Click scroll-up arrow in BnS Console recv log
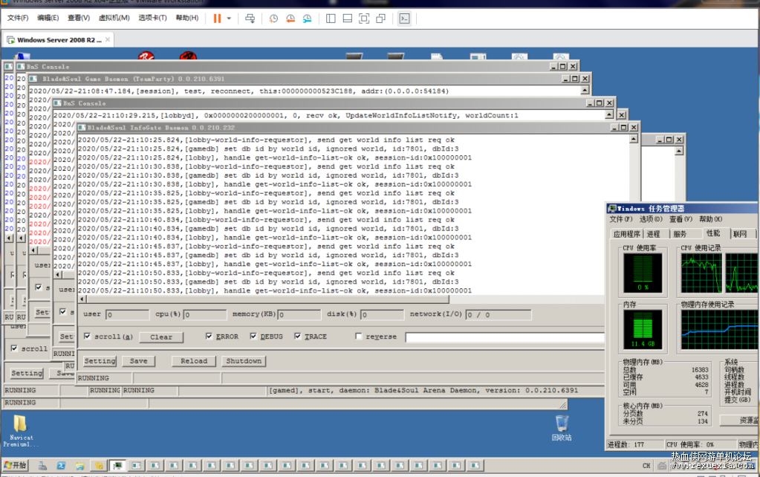The height and width of the screenshot is (477, 760). 609,115
